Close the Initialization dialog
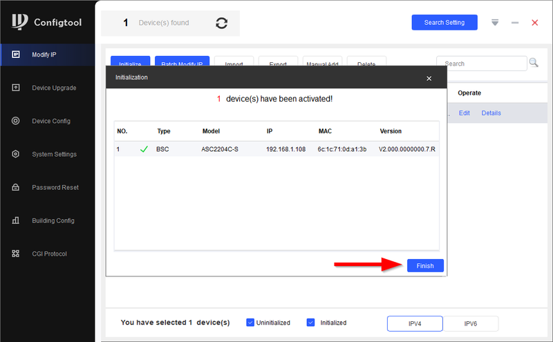 [x=429, y=78]
